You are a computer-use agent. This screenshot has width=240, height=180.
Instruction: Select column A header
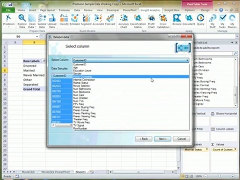(x=15, y=42)
